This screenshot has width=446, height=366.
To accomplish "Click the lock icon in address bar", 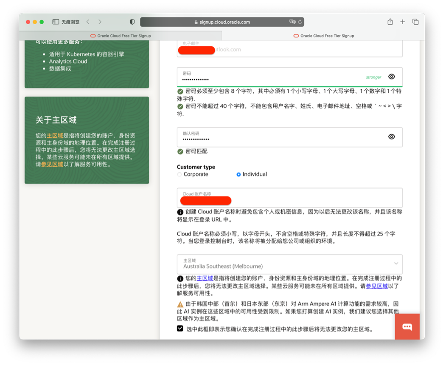I will coord(196,22).
